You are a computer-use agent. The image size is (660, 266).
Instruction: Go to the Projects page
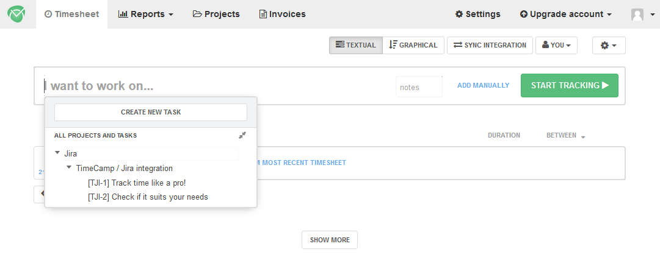[x=216, y=14]
